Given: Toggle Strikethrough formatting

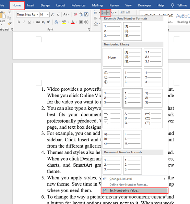Looking at the screenshot, I should tap(38, 22).
